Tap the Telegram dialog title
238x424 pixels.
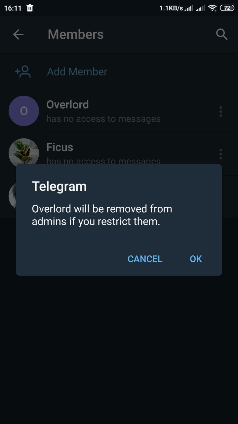(59, 186)
